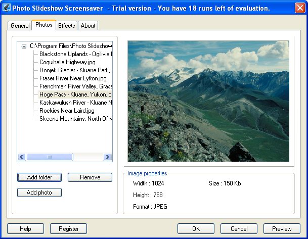Pick Fraser River Near Lytton.jpg
308x239 pixels.
click(73, 78)
